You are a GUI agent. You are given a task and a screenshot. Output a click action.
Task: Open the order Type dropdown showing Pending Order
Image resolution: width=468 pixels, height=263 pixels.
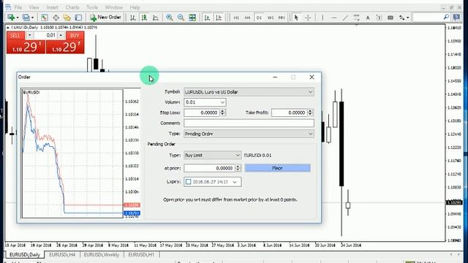249,134
